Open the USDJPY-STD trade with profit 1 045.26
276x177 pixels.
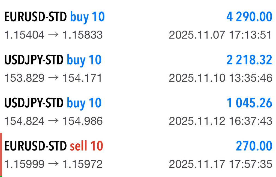(34, 103)
